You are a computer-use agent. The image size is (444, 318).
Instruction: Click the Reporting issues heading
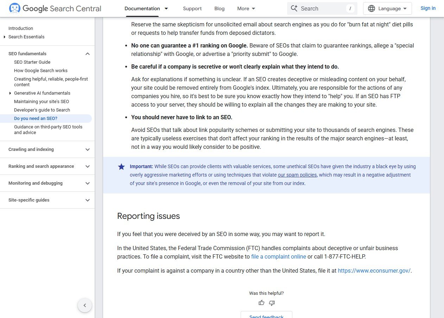(148, 216)
